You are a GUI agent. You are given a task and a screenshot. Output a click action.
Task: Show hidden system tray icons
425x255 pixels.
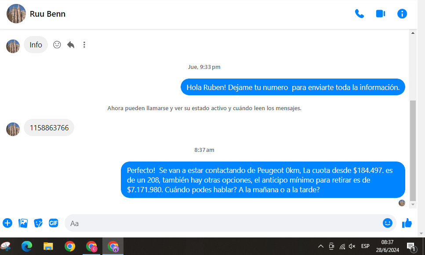click(320, 246)
